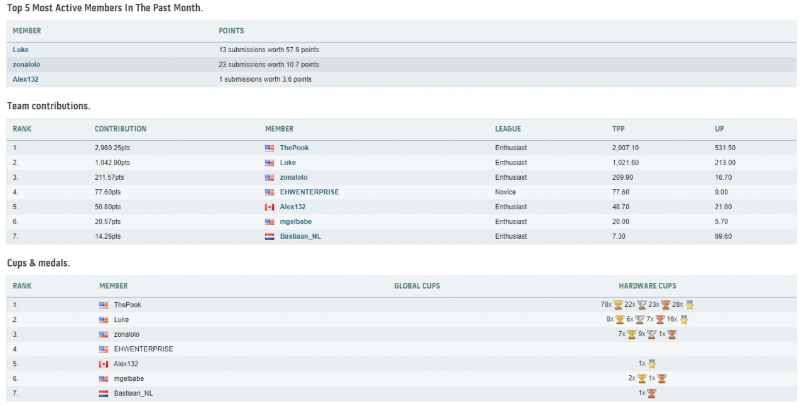
Task: Click the Contribution column header
Action: 121,129
